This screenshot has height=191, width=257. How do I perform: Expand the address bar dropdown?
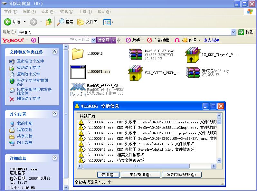click(233, 32)
